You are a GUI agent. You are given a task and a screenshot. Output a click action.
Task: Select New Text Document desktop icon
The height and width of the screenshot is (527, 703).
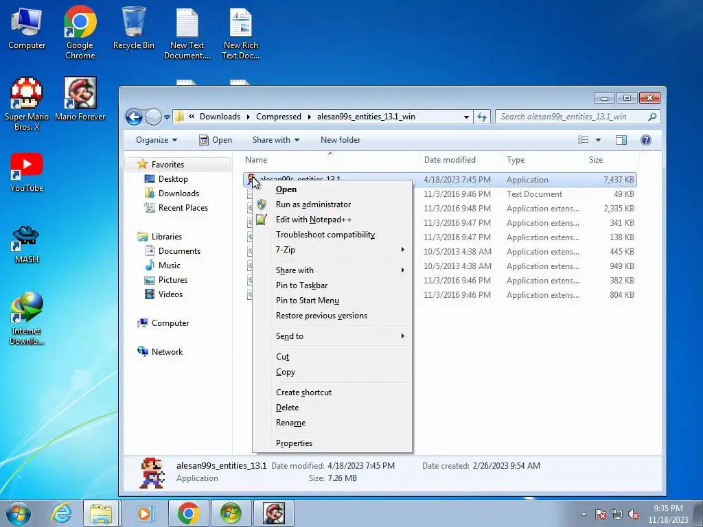pyautogui.click(x=187, y=33)
